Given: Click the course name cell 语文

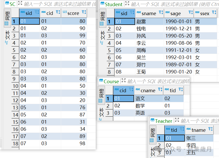Looking at the screenshot, I should pos(149,98).
